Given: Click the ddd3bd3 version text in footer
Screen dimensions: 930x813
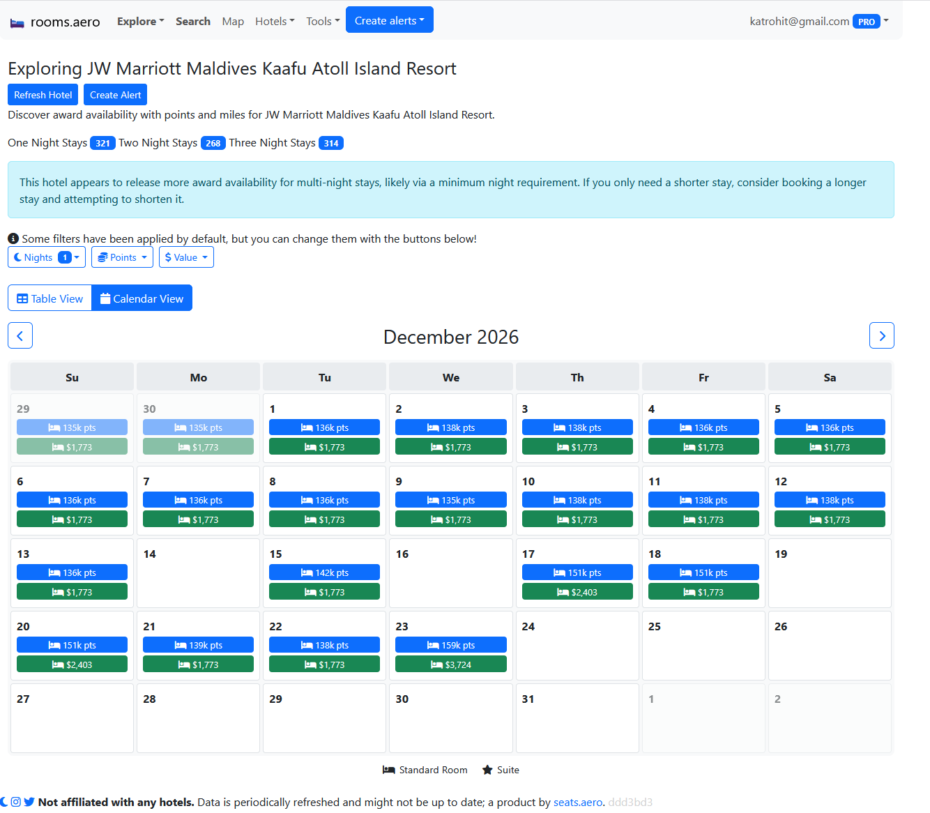Looking at the screenshot, I should tap(630, 802).
